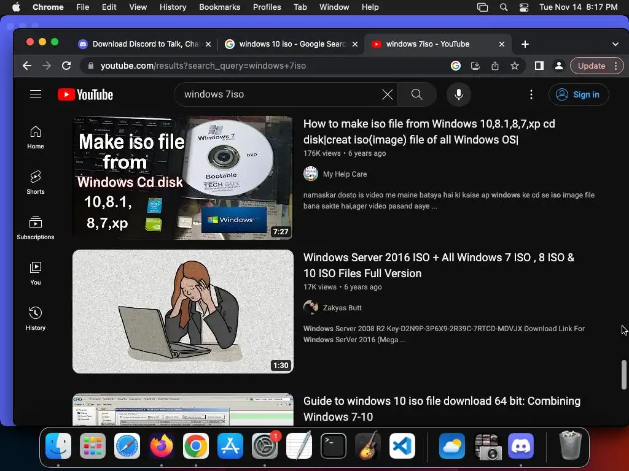Click the install/download icon in address bar
The image size is (629, 471).
point(475,66)
